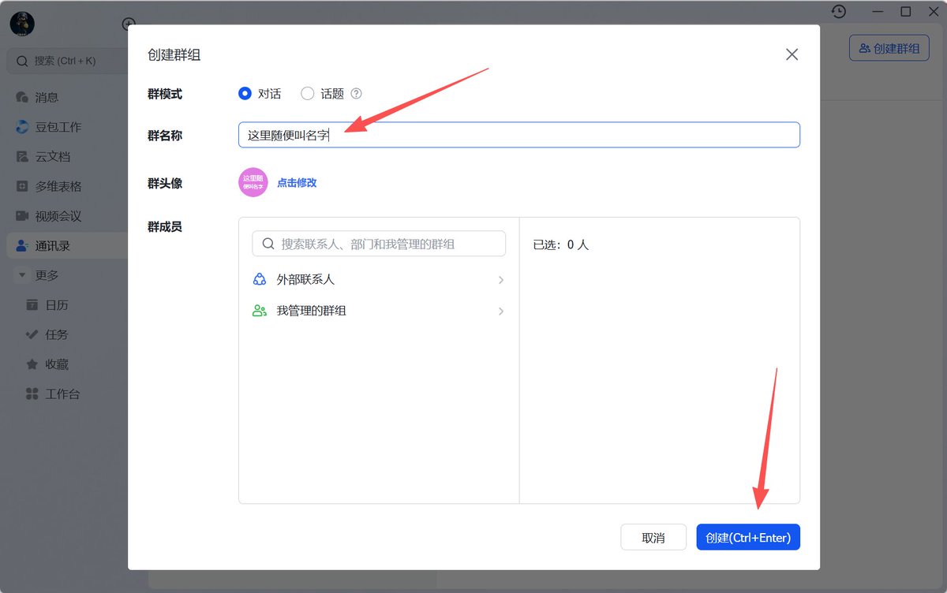Click the 取消 button
The height and width of the screenshot is (593, 947).
point(653,537)
